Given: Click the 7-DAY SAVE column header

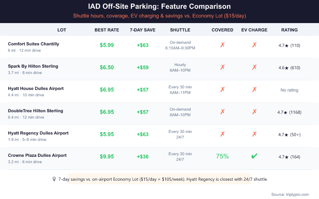Looking at the screenshot, I should [143, 30].
